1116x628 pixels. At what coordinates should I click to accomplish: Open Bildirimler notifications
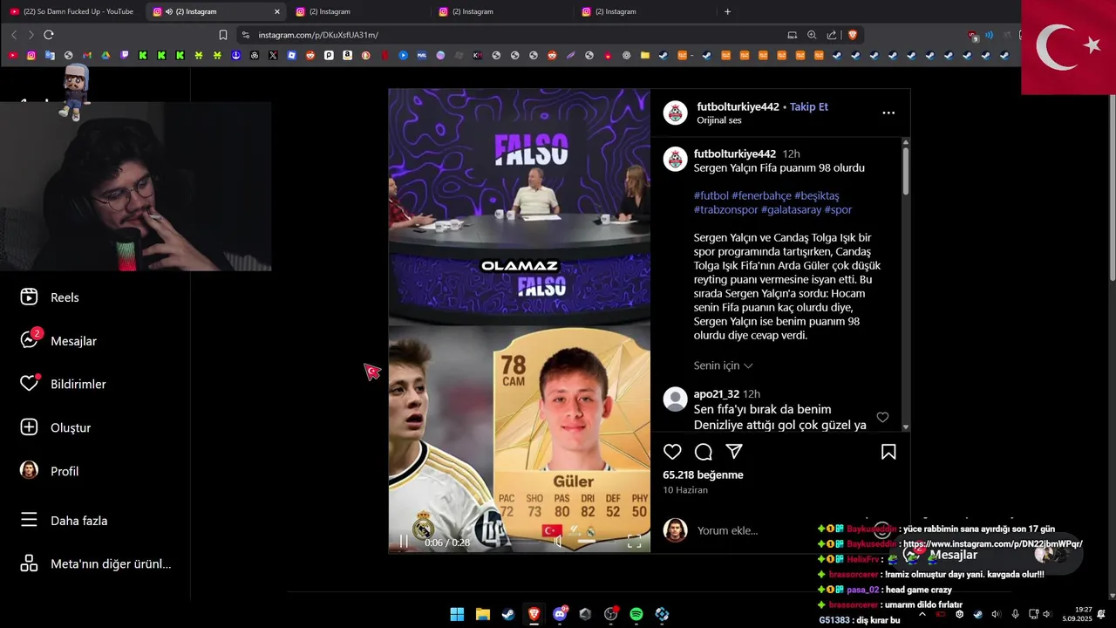(63, 384)
